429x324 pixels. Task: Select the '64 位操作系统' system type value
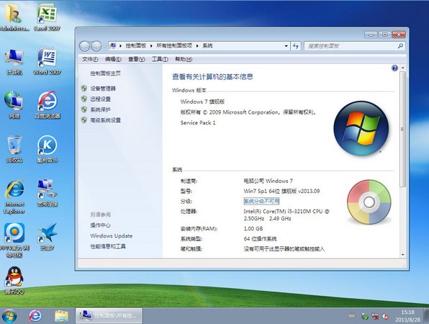tap(260, 239)
